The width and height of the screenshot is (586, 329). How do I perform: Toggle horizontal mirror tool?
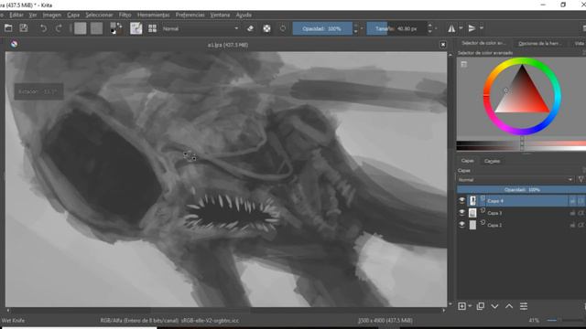[x=451, y=28]
